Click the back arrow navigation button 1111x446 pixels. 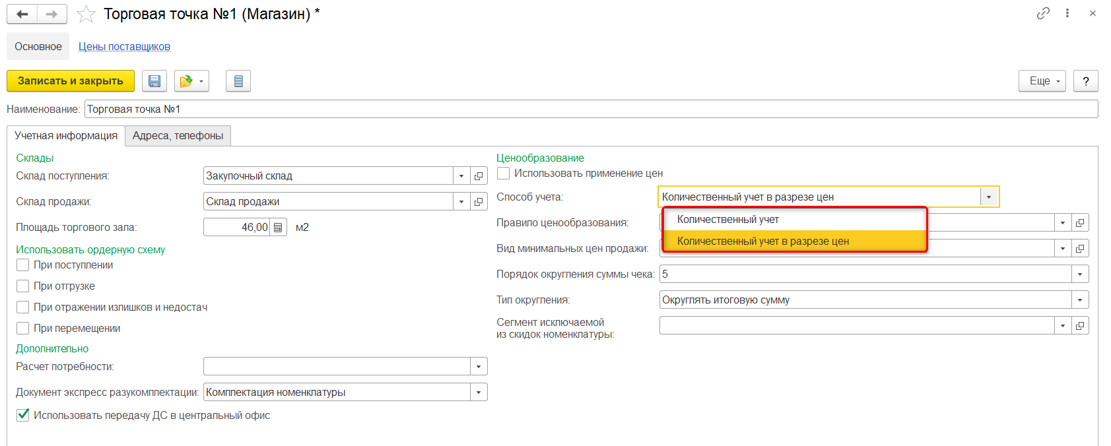pos(22,14)
